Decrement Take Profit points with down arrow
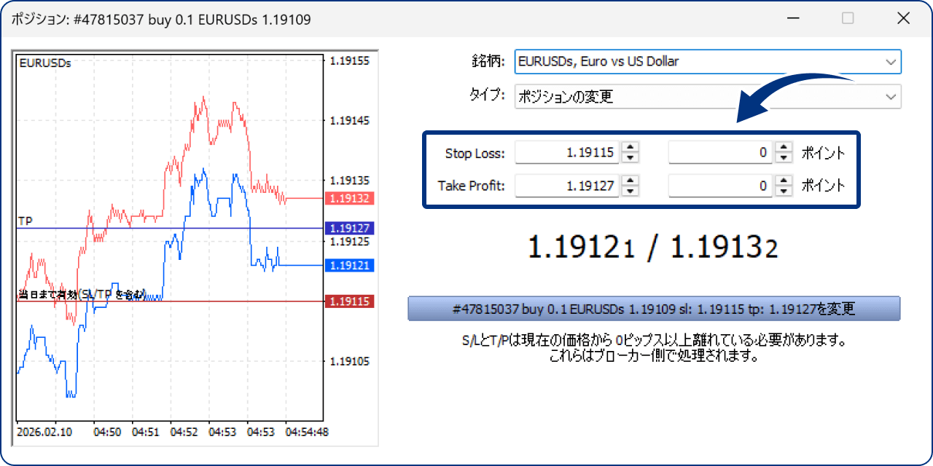 pyautogui.click(x=784, y=191)
